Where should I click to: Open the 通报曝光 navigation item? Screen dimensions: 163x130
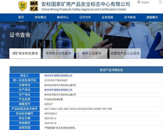(152, 17)
